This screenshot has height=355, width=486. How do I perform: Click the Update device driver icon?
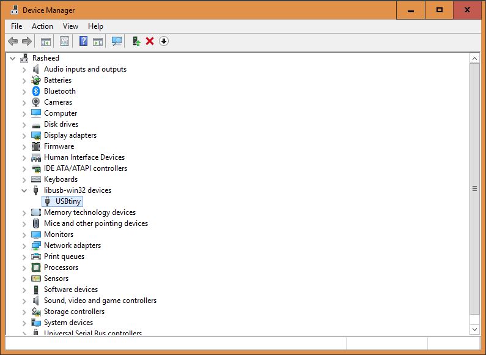[136, 41]
